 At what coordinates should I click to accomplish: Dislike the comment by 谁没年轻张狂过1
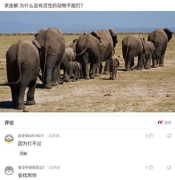[x=169, y=168]
